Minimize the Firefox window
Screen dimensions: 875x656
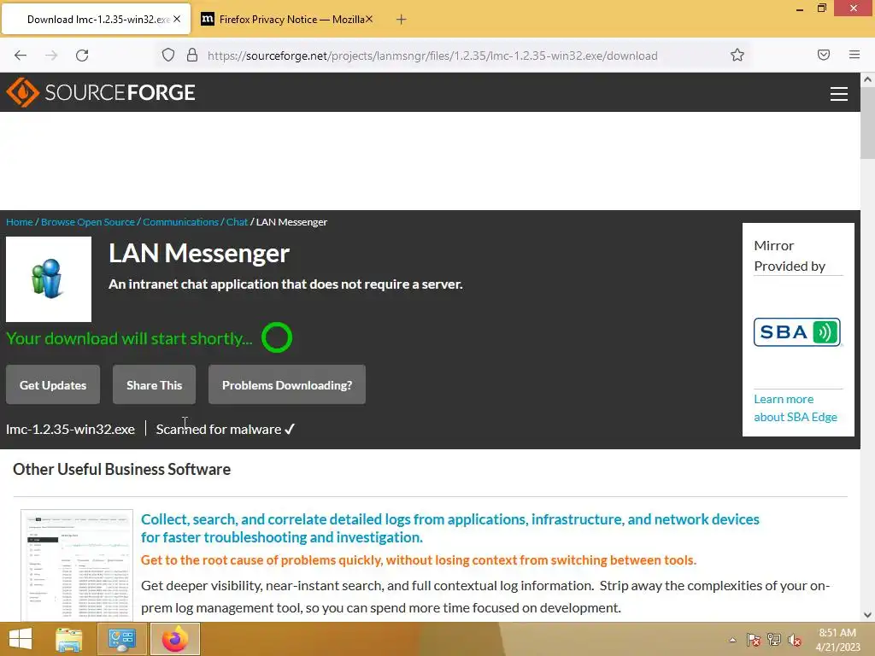[800, 9]
